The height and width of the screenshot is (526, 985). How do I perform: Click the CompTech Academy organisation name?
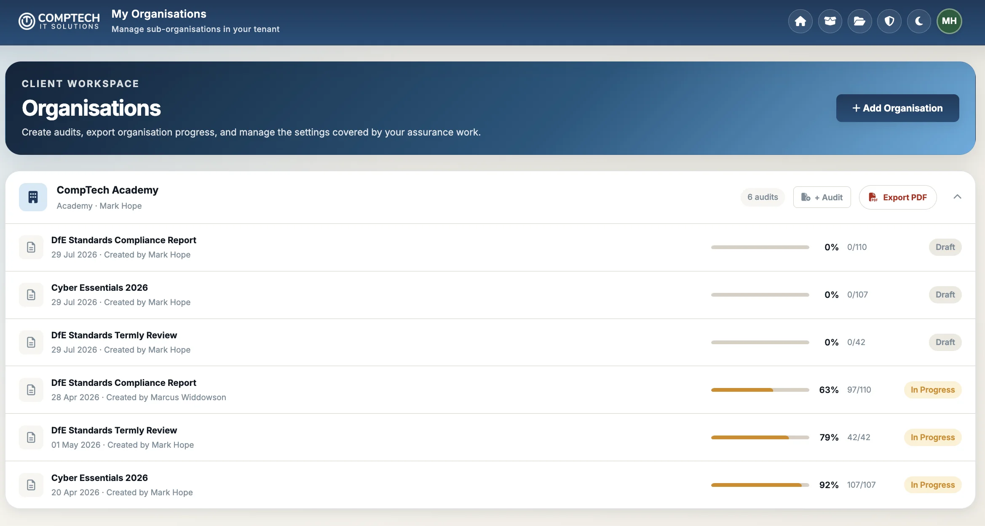point(107,190)
